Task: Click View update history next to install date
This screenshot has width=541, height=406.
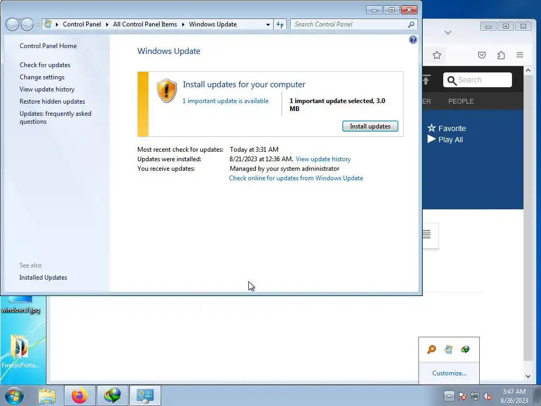Action: pos(323,159)
